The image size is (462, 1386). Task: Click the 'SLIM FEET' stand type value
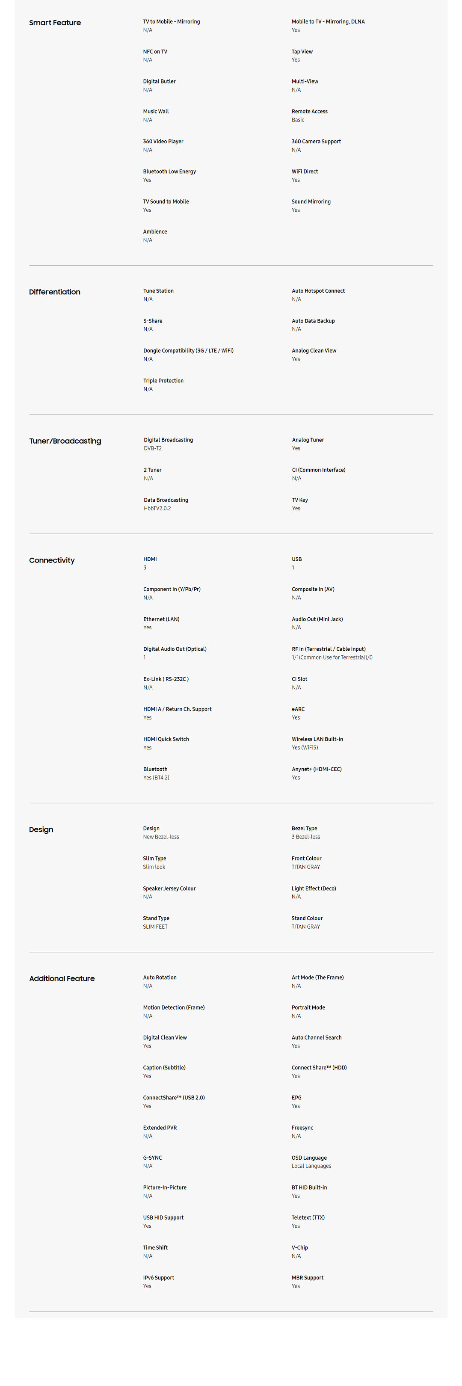[155, 927]
